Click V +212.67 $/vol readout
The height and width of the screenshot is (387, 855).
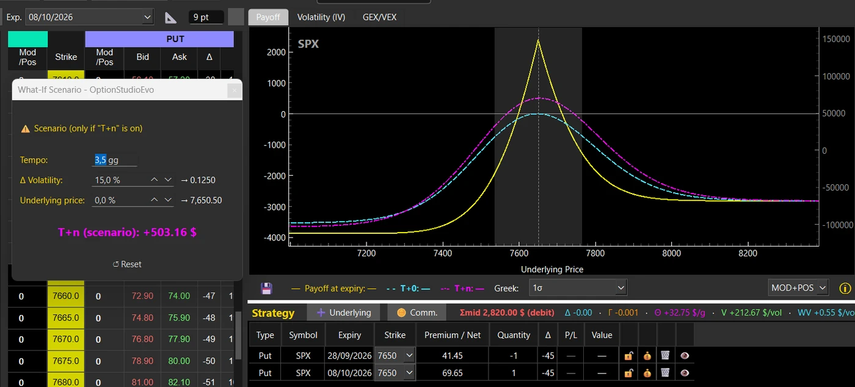pos(751,313)
